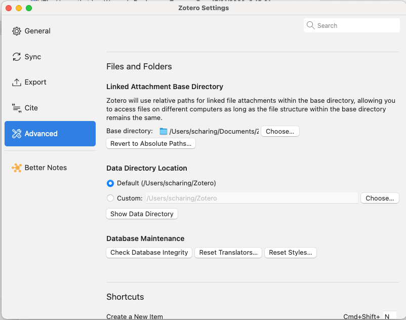Click Check Database Integrity button
406x320 pixels.
(149, 253)
